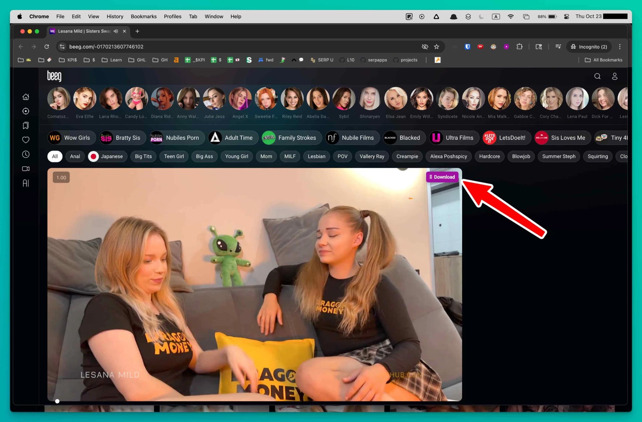The width and height of the screenshot is (642, 422).
Task: Open bookmarks via the sidebar bookmark icon
Action: point(26,125)
